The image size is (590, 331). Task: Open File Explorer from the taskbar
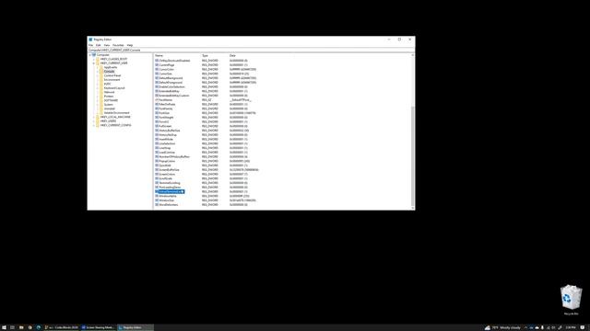(21, 327)
